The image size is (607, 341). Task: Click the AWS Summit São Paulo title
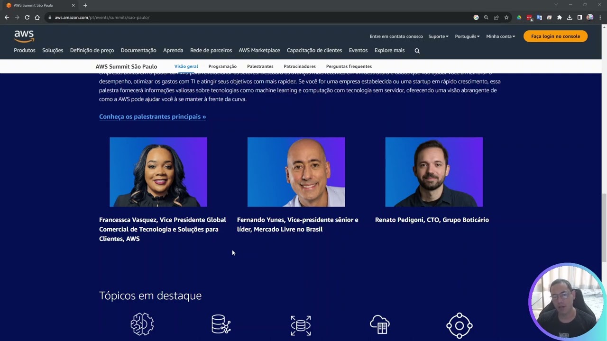pos(126,66)
